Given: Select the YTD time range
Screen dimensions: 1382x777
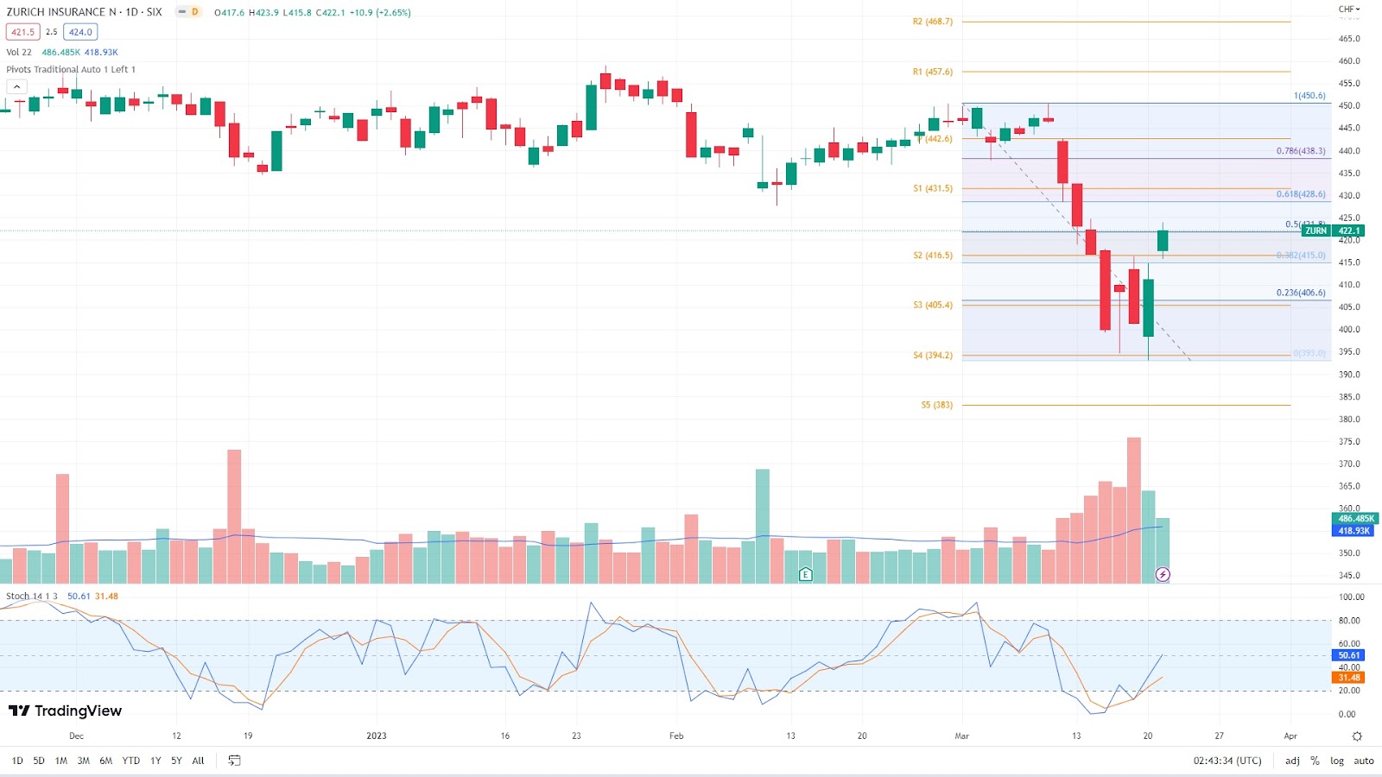Looking at the screenshot, I should point(131,761).
